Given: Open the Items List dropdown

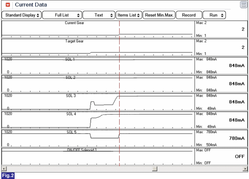Looking at the screenshot, I should (129, 15).
